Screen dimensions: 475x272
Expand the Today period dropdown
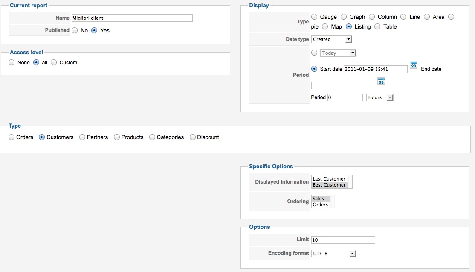click(338, 53)
